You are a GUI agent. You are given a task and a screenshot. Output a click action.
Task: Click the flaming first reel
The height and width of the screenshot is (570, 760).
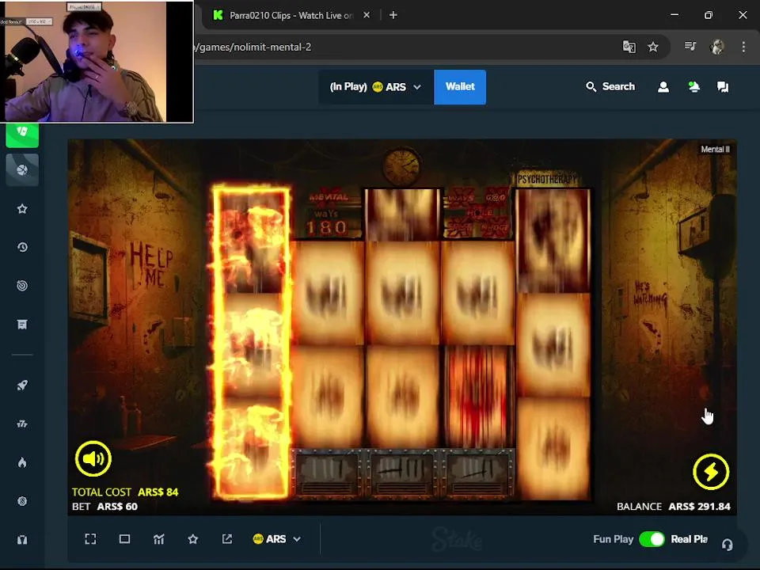(251, 342)
